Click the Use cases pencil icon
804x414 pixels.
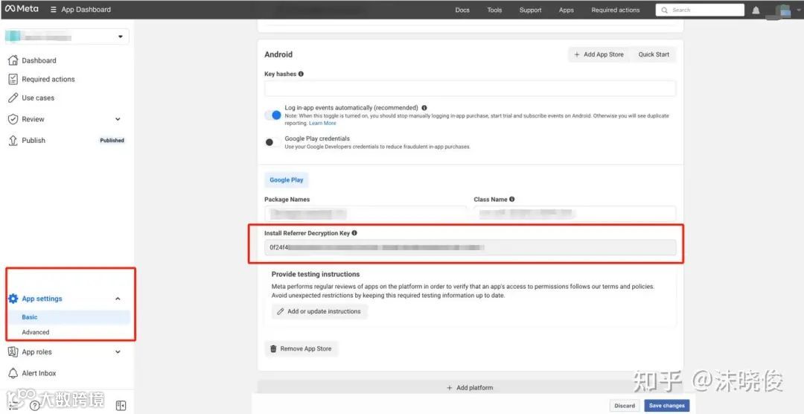(x=13, y=98)
